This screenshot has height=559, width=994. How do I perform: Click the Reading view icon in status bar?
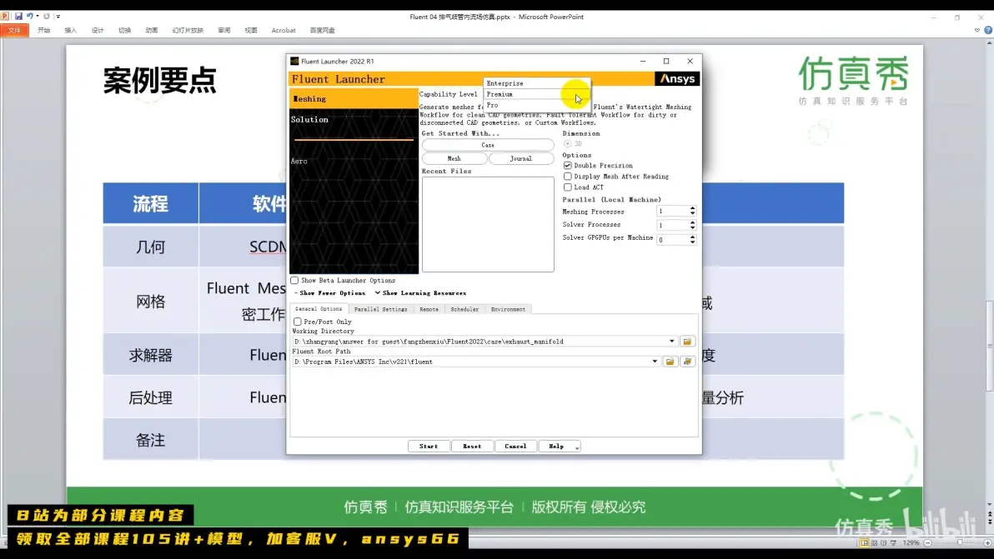tap(884, 543)
